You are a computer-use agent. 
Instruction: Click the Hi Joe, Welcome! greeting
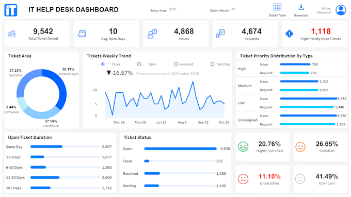pyautogui.click(x=324, y=10)
